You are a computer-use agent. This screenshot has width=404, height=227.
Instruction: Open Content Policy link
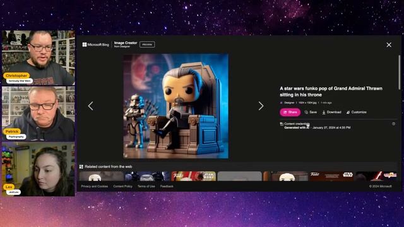(x=122, y=187)
